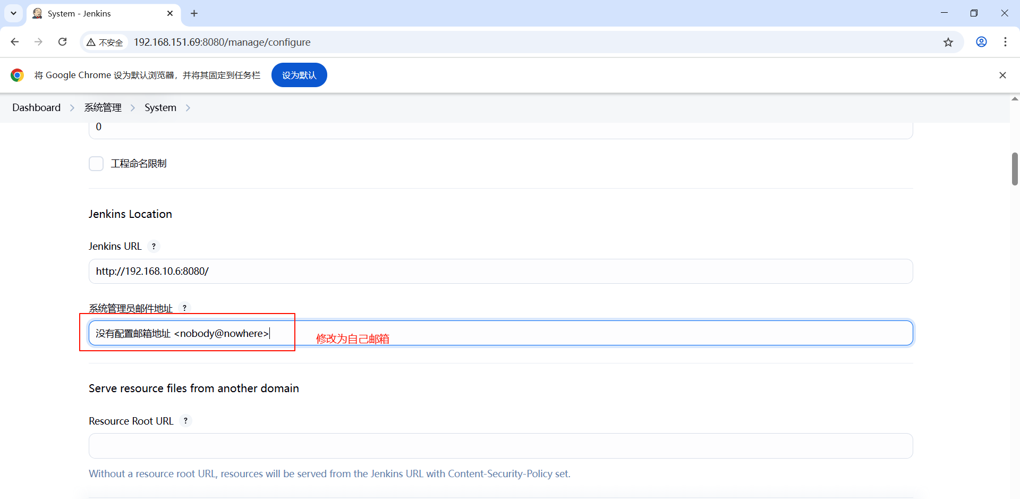Click the Jenkins URL input field

pos(500,271)
